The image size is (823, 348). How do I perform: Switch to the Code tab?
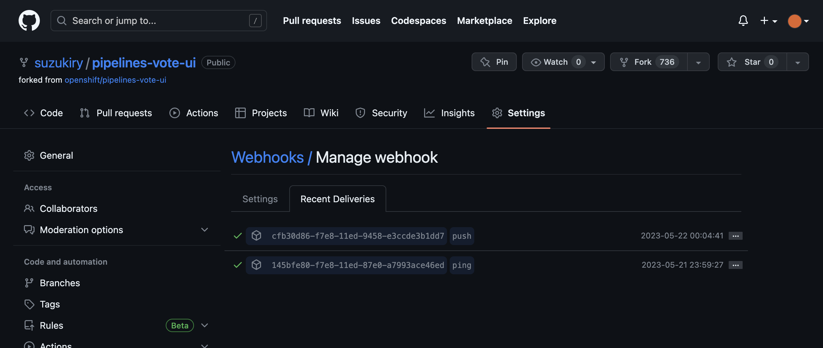43,113
